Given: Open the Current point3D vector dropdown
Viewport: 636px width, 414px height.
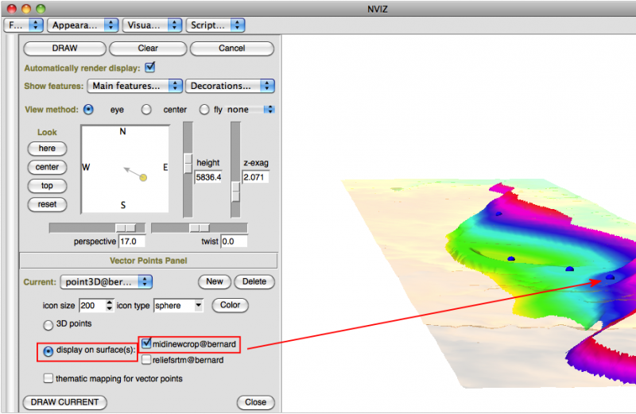Looking at the screenshot, I should click(x=107, y=281).
